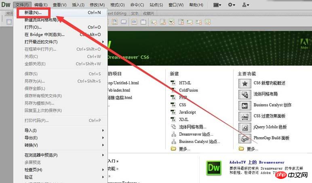Screen dimensions: 312x183
Task: Expand 打开最近的文件(T) submenu
Action: click(61, 42)
